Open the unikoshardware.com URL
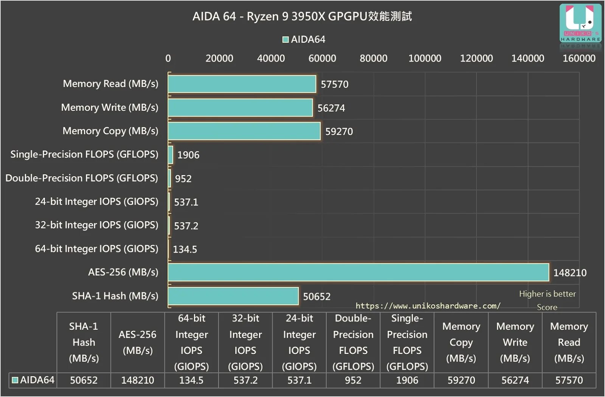Image resolution: width=605 pixels, height=397 pixels. (428, 306)
